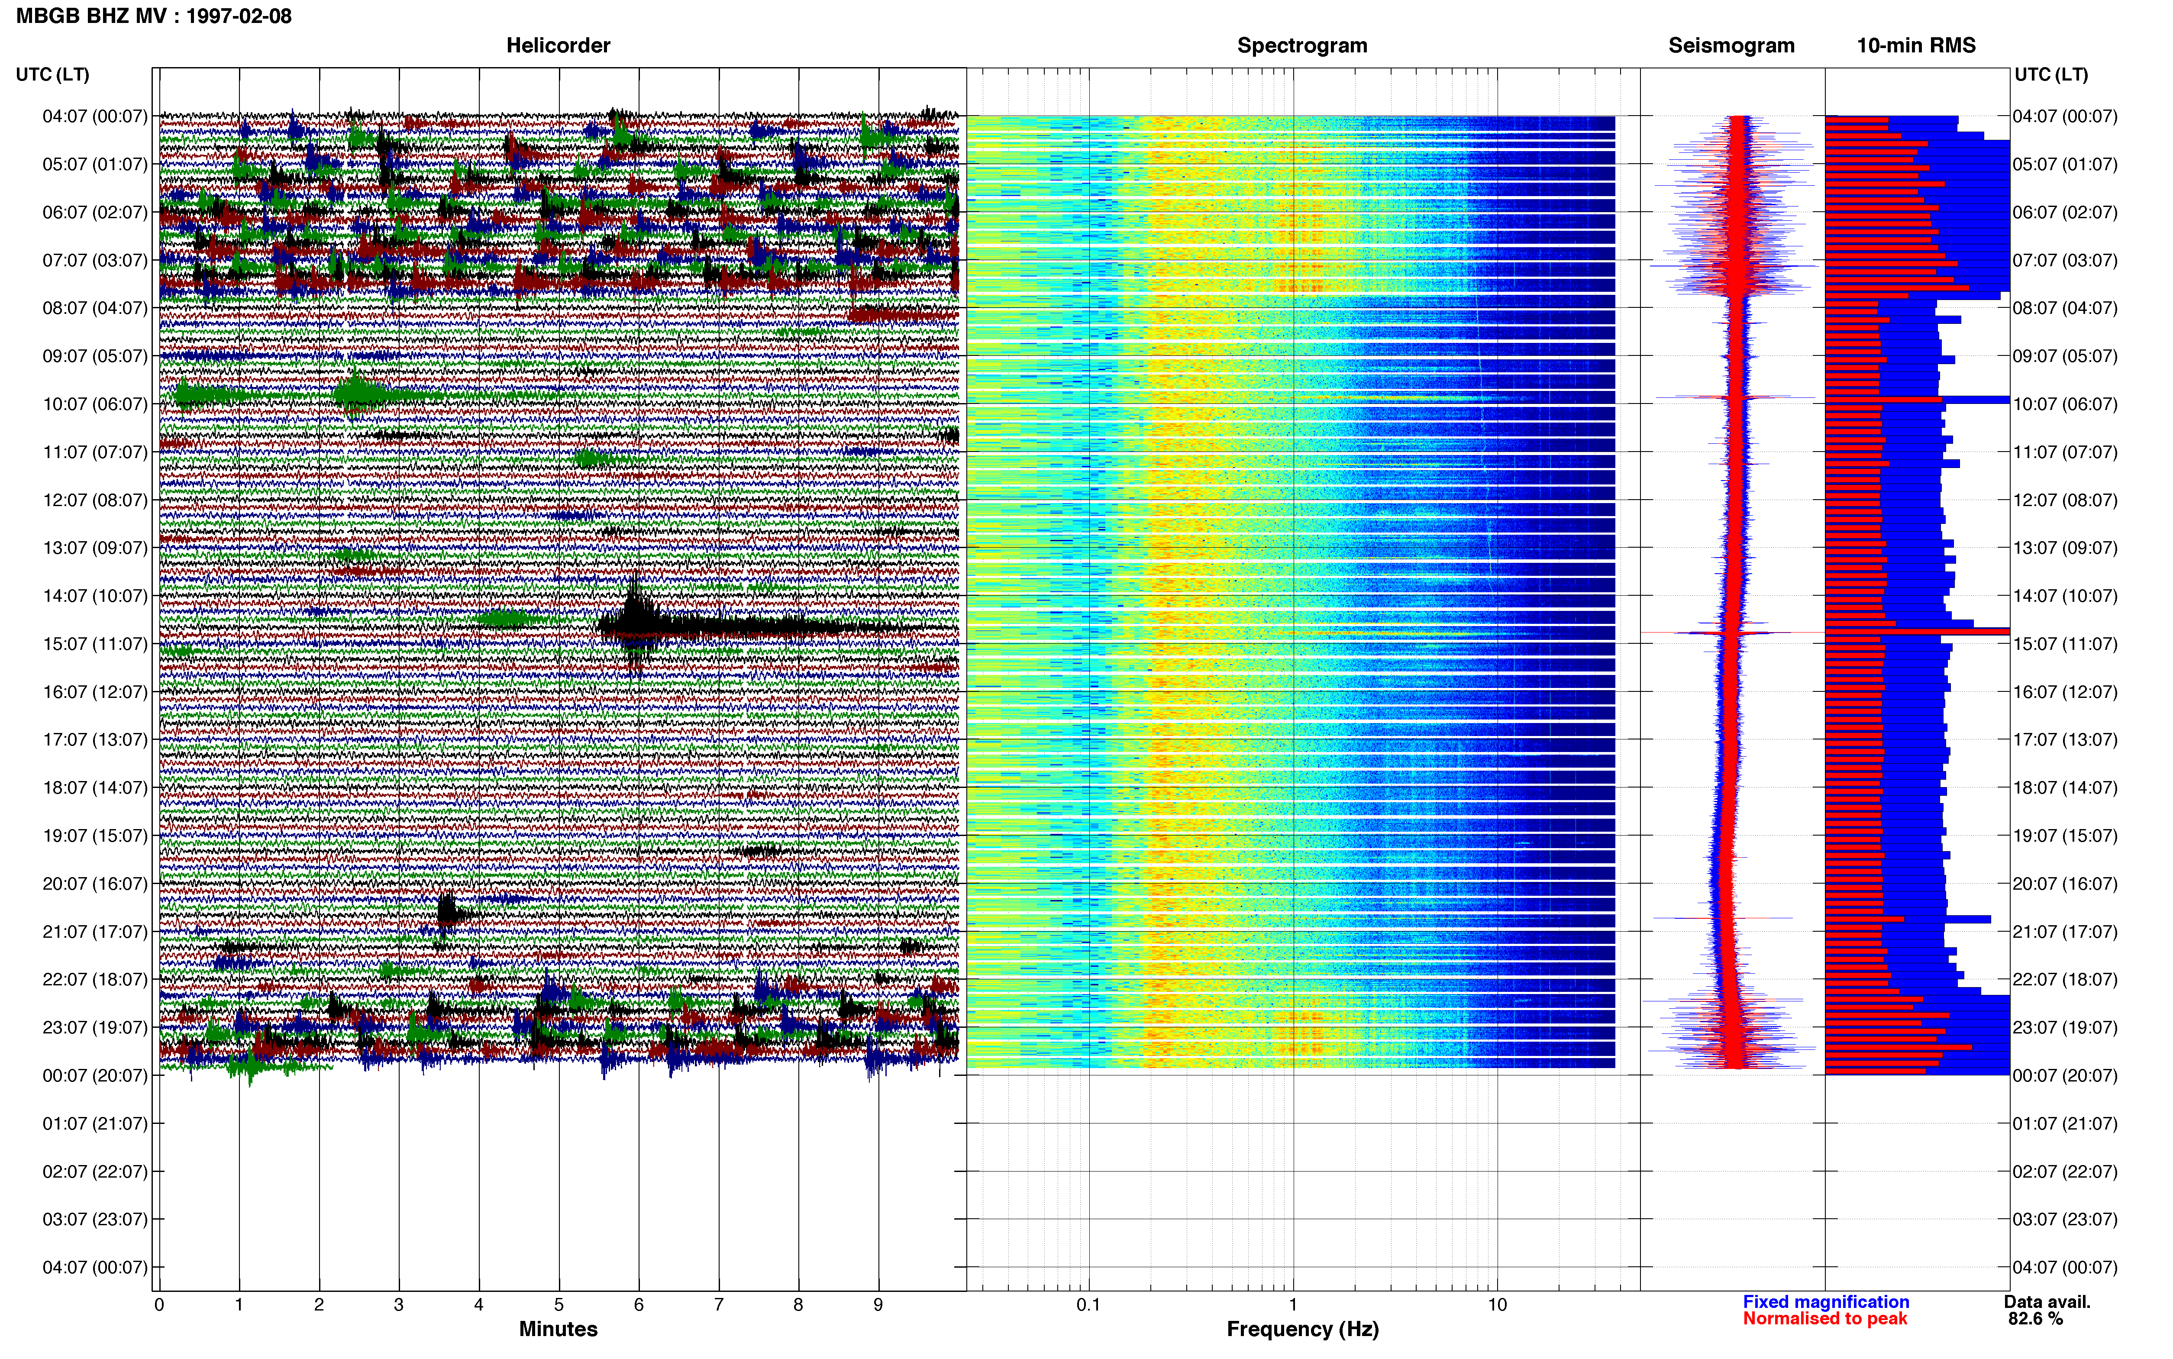Click the Seismogram panel heading
The image size is (2173, 1359).
[1731, 46]
